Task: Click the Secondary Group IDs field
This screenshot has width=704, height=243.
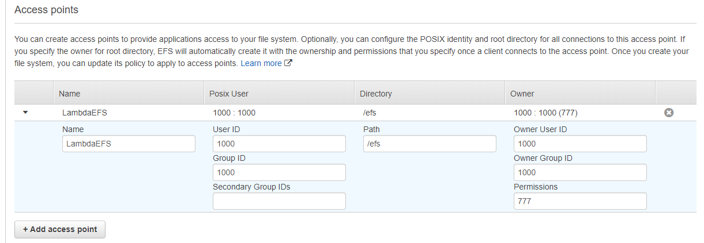Action: coord(279,201)
